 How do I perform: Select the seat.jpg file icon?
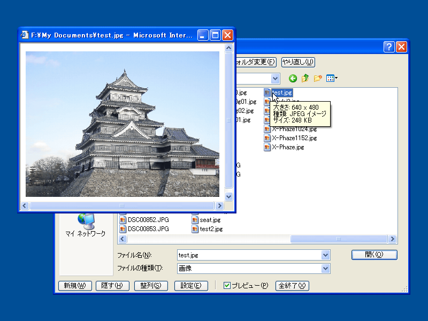(195, 220)
